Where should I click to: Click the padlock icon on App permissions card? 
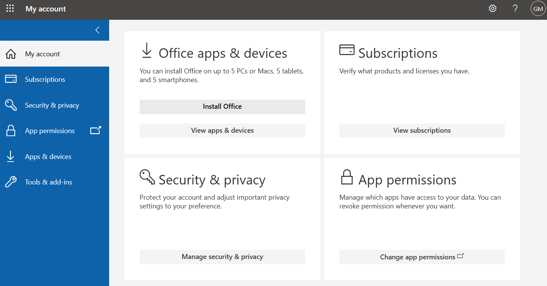pos(347,177)
